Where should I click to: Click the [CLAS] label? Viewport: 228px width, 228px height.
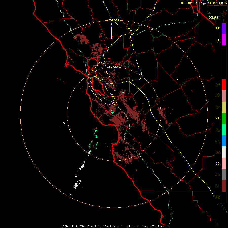[214, 17]
